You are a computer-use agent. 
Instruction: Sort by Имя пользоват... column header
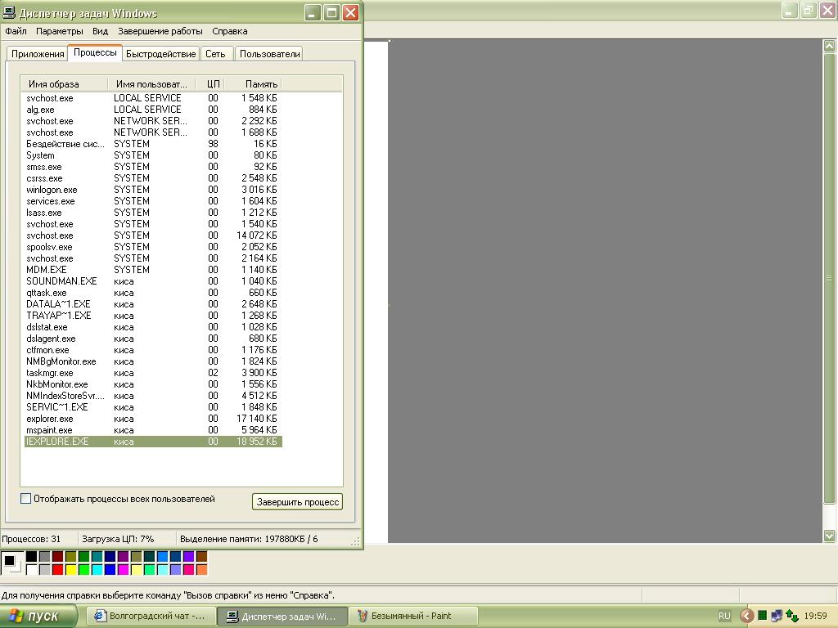click(x=151, y=84)
